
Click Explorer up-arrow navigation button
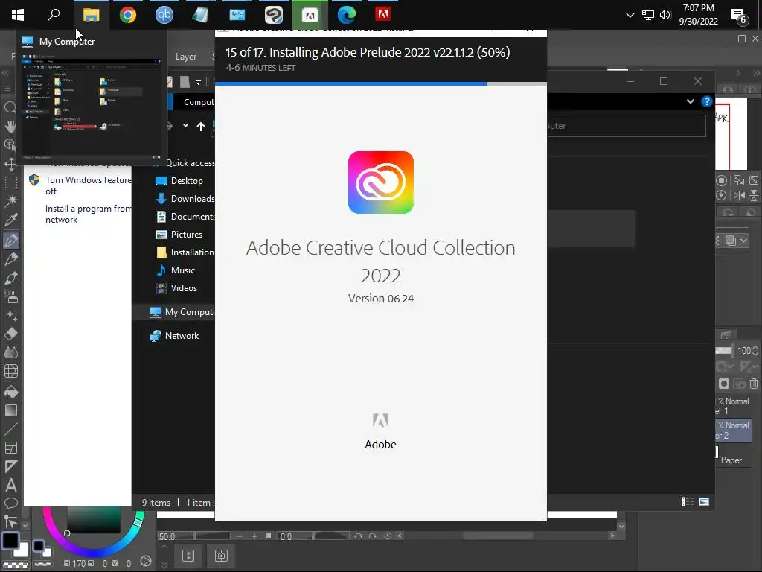click(x=201, y=127)
